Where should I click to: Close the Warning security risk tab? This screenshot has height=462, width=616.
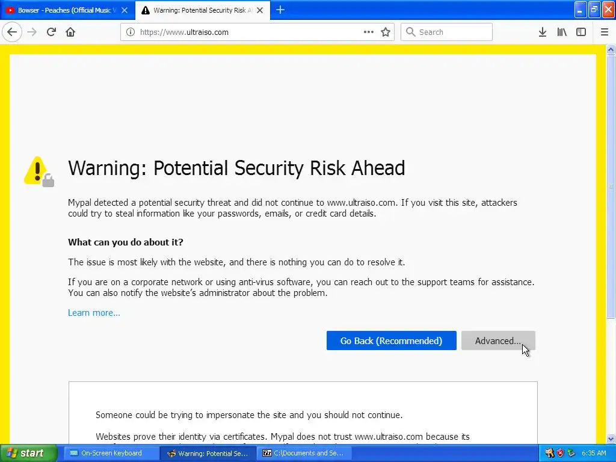click(x=260, y=10)
